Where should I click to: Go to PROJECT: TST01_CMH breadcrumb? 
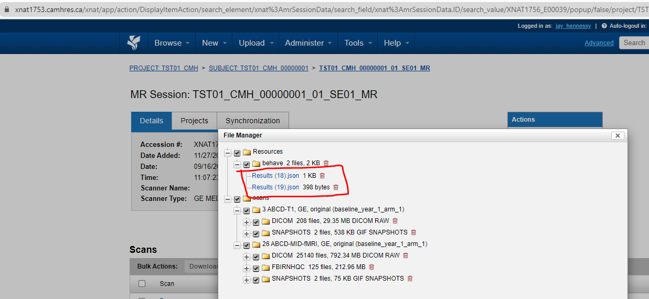pos(164,68)
